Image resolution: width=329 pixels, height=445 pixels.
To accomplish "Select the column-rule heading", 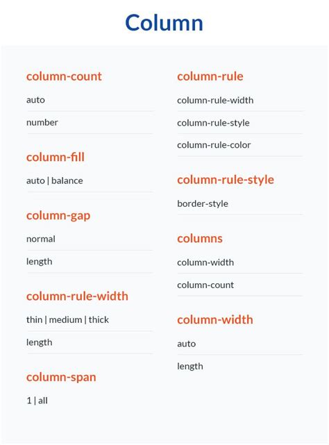I will (x=210, y=76).
